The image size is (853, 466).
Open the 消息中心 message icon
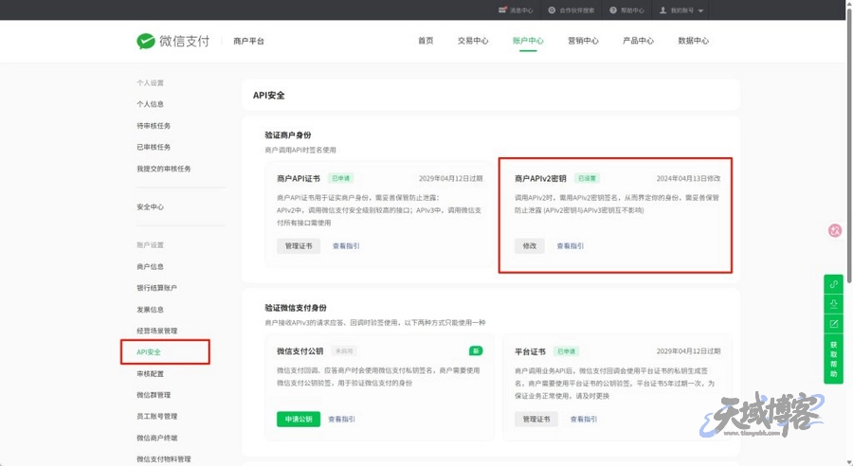pyautogui.click(x=502, y=10)
